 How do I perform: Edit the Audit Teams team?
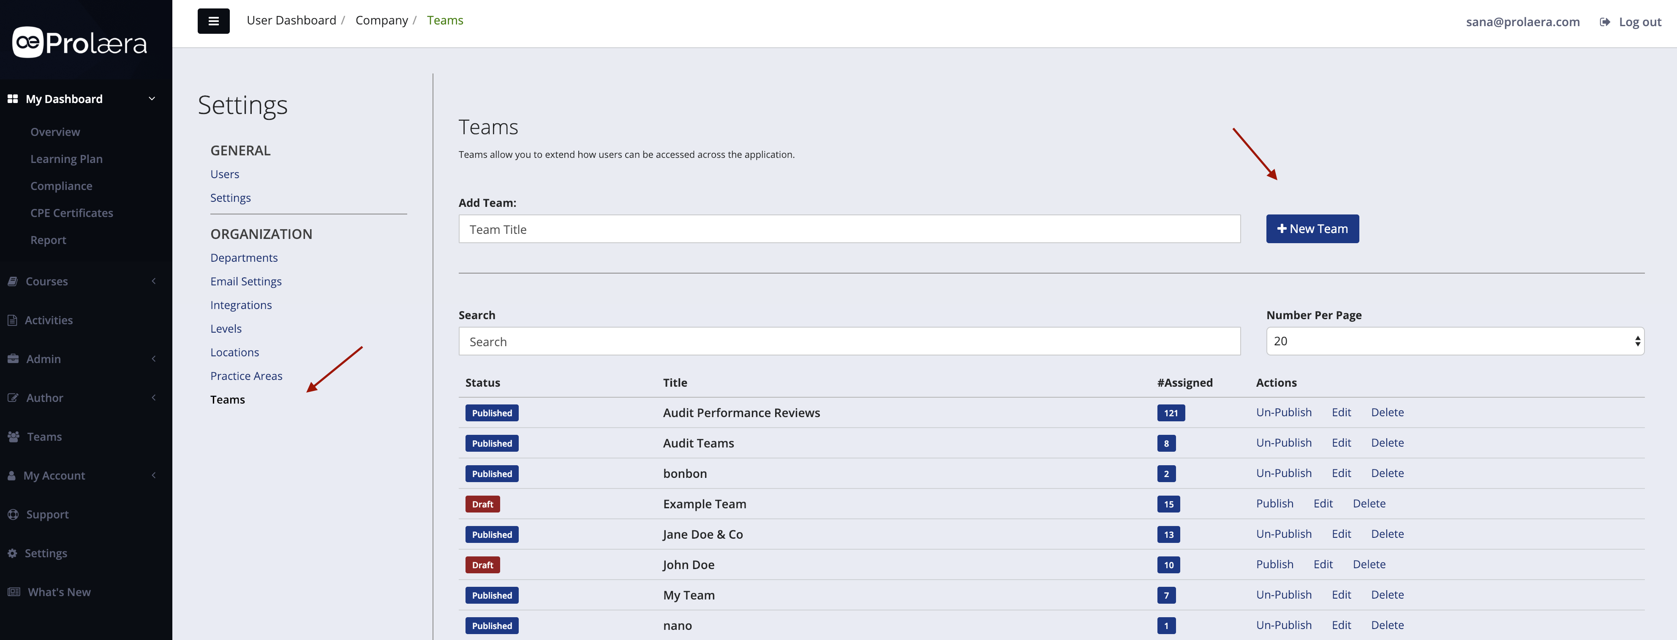pos(1341,443)
